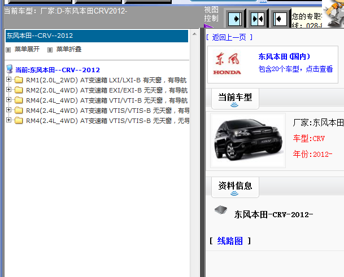This screenshot has height=277, width=344.
Task: Click folder icon of RM4 VTI/VTI-B row
Action: [19, 100]
